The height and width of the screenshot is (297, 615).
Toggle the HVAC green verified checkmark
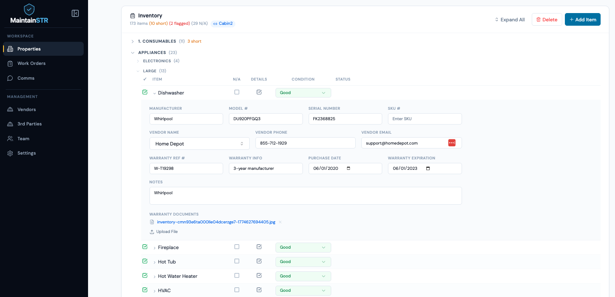coord(145,290)
